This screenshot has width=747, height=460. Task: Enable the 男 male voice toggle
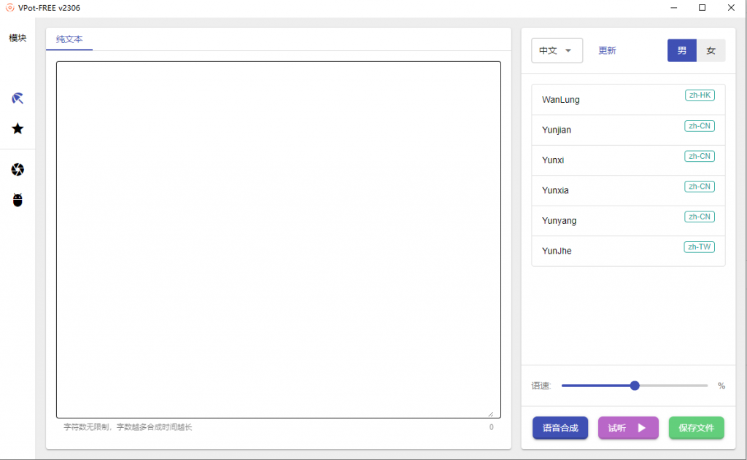coord(681,50)
